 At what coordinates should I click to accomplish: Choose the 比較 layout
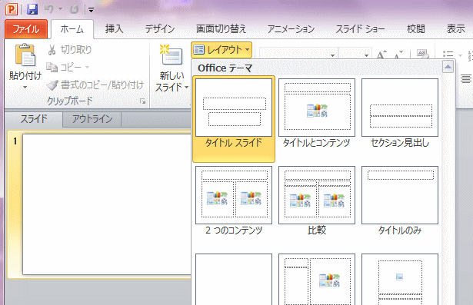316,201
